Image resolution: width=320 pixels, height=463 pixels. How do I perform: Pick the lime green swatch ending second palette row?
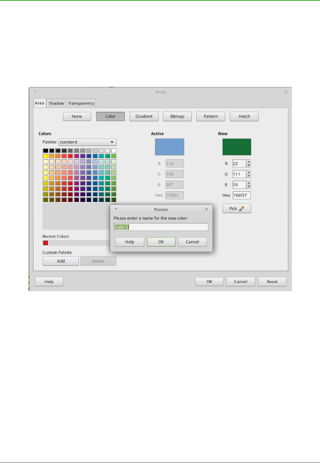[114, 156]
